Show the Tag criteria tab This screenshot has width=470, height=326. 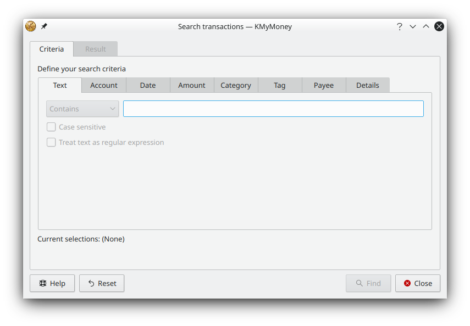coord(280,85)
